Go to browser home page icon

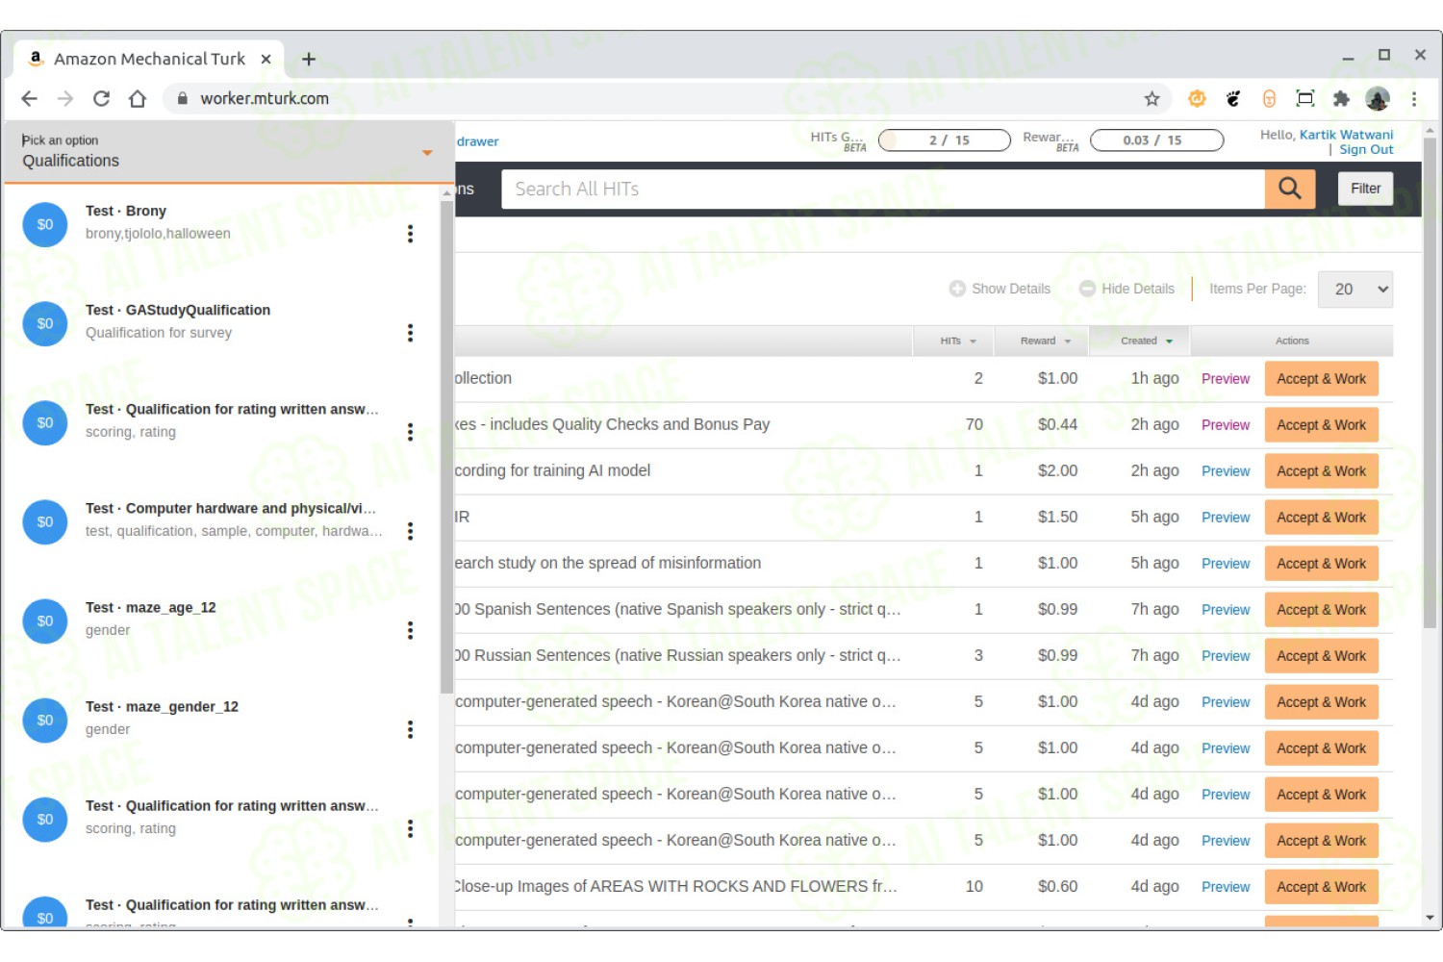[138, 98]
